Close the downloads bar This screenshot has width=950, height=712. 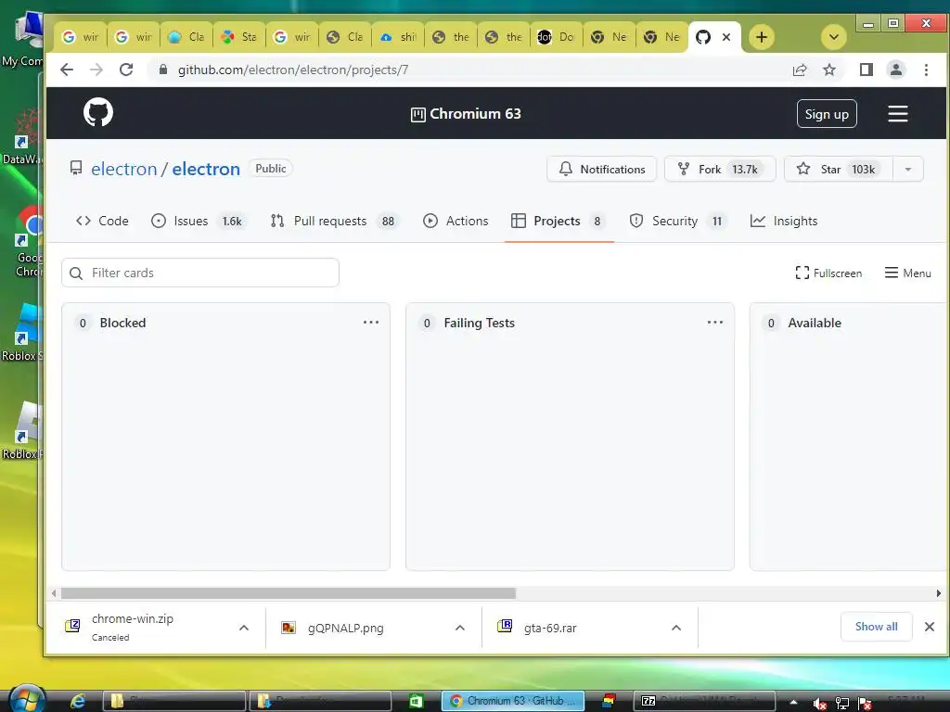[x=930, y=627]
